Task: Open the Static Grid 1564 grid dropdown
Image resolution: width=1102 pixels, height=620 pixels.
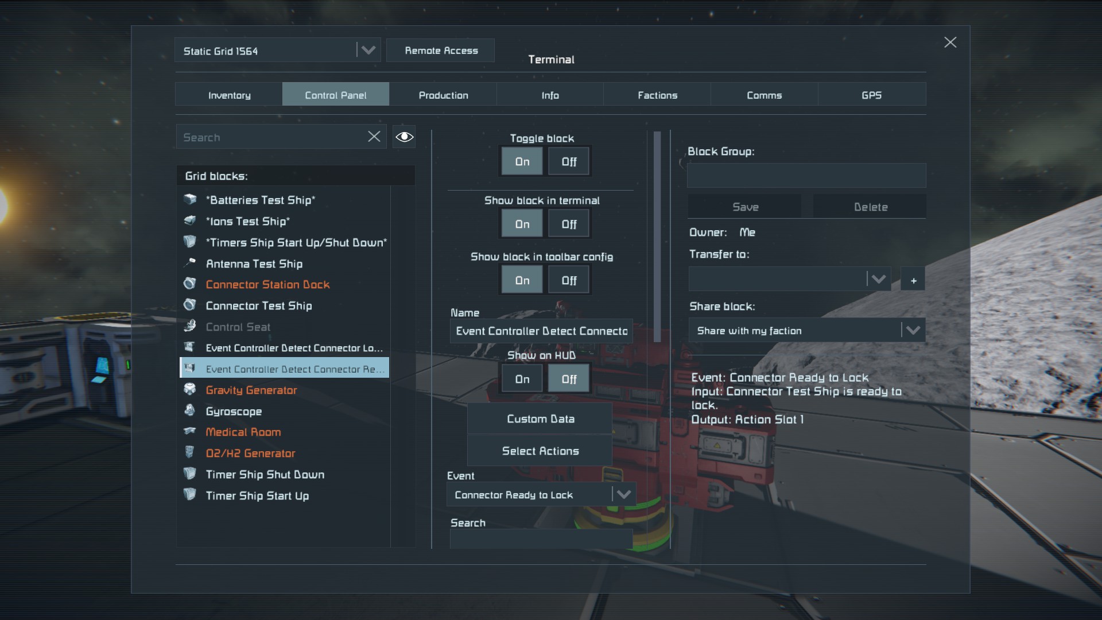Action: pos(278,51)
